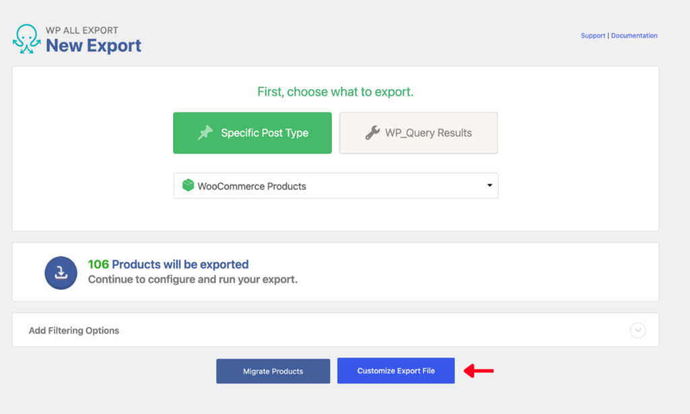Screen dimensions: 690x414
Task: Click 'Continue to configure and run your export.'
Action: click(193, 279)
